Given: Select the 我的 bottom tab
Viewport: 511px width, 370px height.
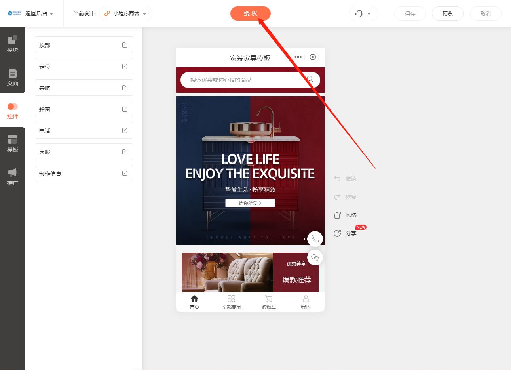Looking at the screenshot, I should 306,302.
